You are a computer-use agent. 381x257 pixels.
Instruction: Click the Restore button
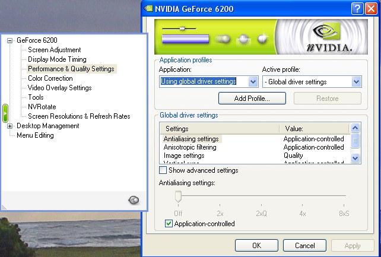click(x=328, y=99)
